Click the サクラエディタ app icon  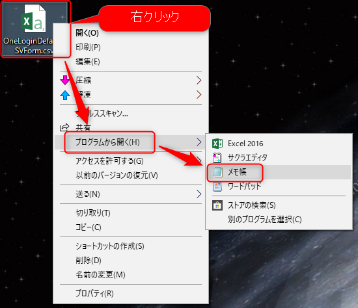[217, 157]
